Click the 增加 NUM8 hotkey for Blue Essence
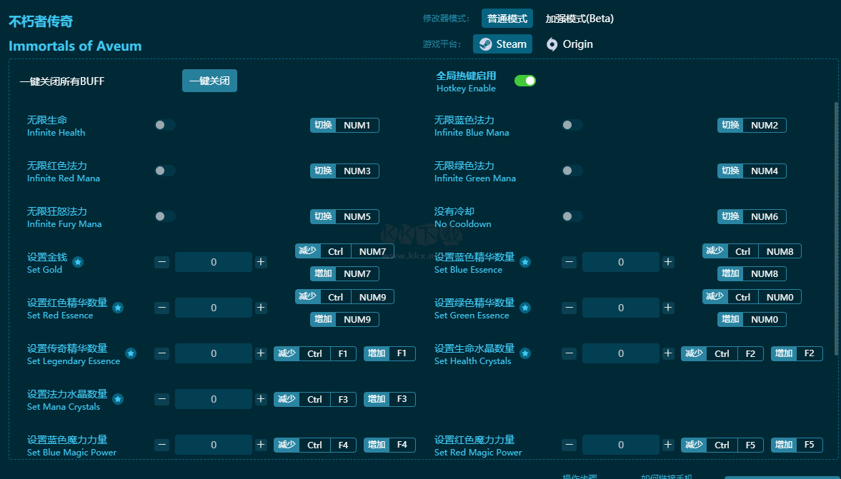The height and width of the screenshot is (479, 841). pyautogui.click(x=752, y=274)
